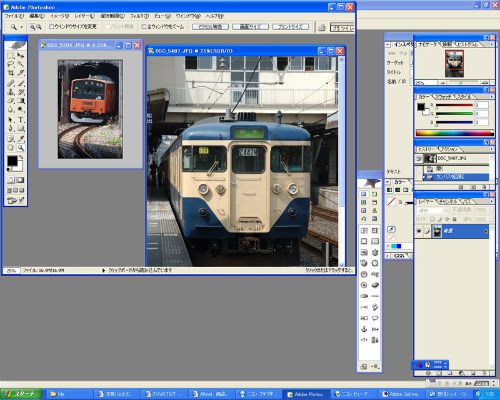
Task: Select the Crop tool in toolbox
Action: pyautogui.click(x=11, y=73)
